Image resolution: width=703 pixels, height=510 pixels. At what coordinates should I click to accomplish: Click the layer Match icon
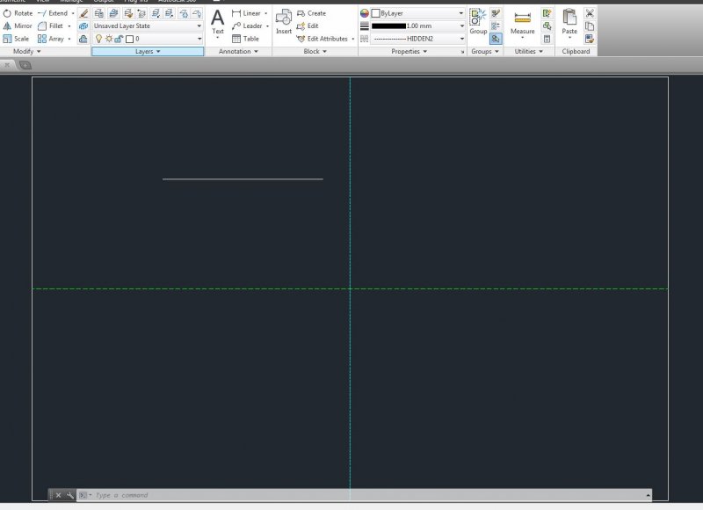(127, 13)
